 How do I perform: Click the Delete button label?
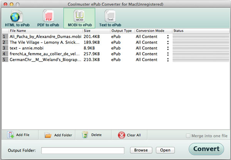coord(96,135)
